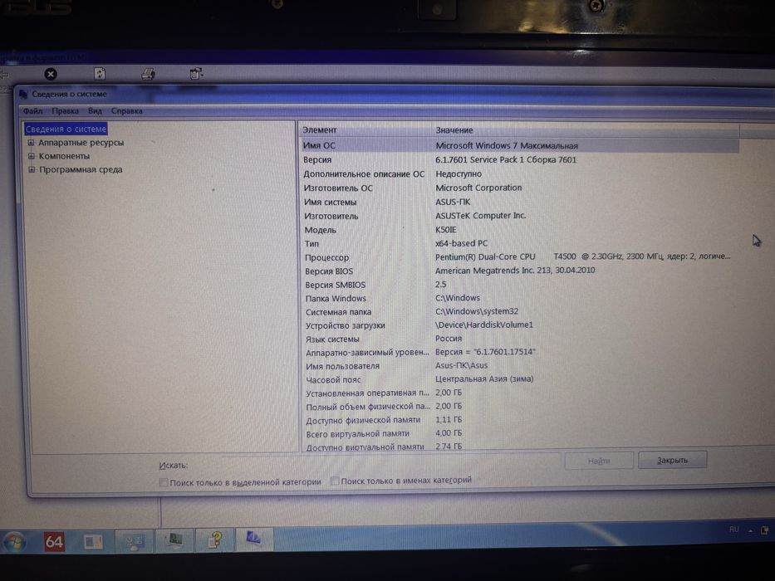Select the Имя системы row
Screen dimensions: 775x581
click(519, 202)
